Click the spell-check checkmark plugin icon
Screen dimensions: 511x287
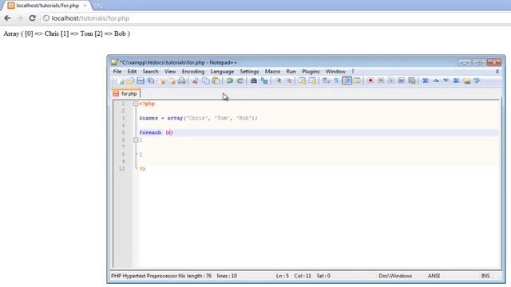(477, 81)
